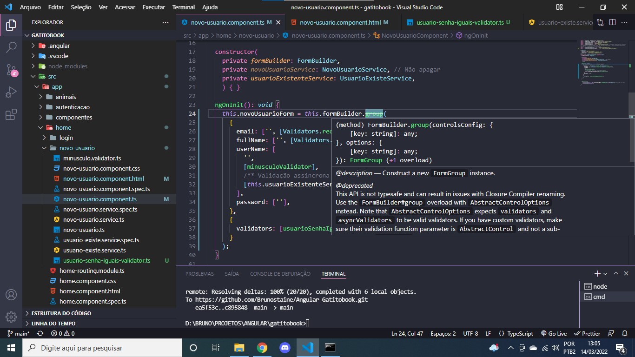Click errors and warnings count in status bar
The width and height of the screenshot is (635, 357).
point(63,333)
